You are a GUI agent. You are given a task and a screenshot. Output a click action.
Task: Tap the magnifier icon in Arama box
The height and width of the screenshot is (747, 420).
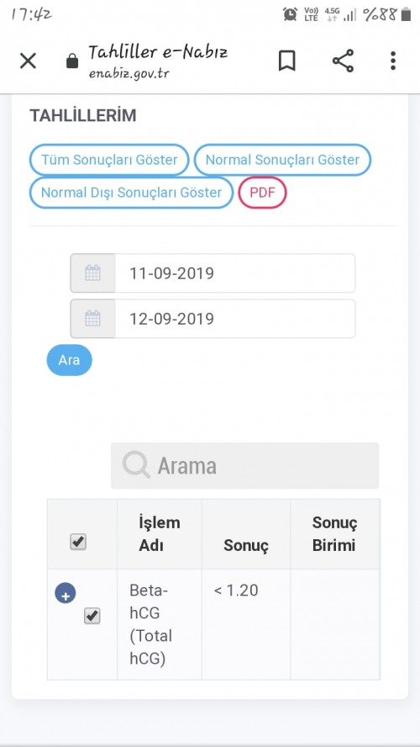coord(136,465)
